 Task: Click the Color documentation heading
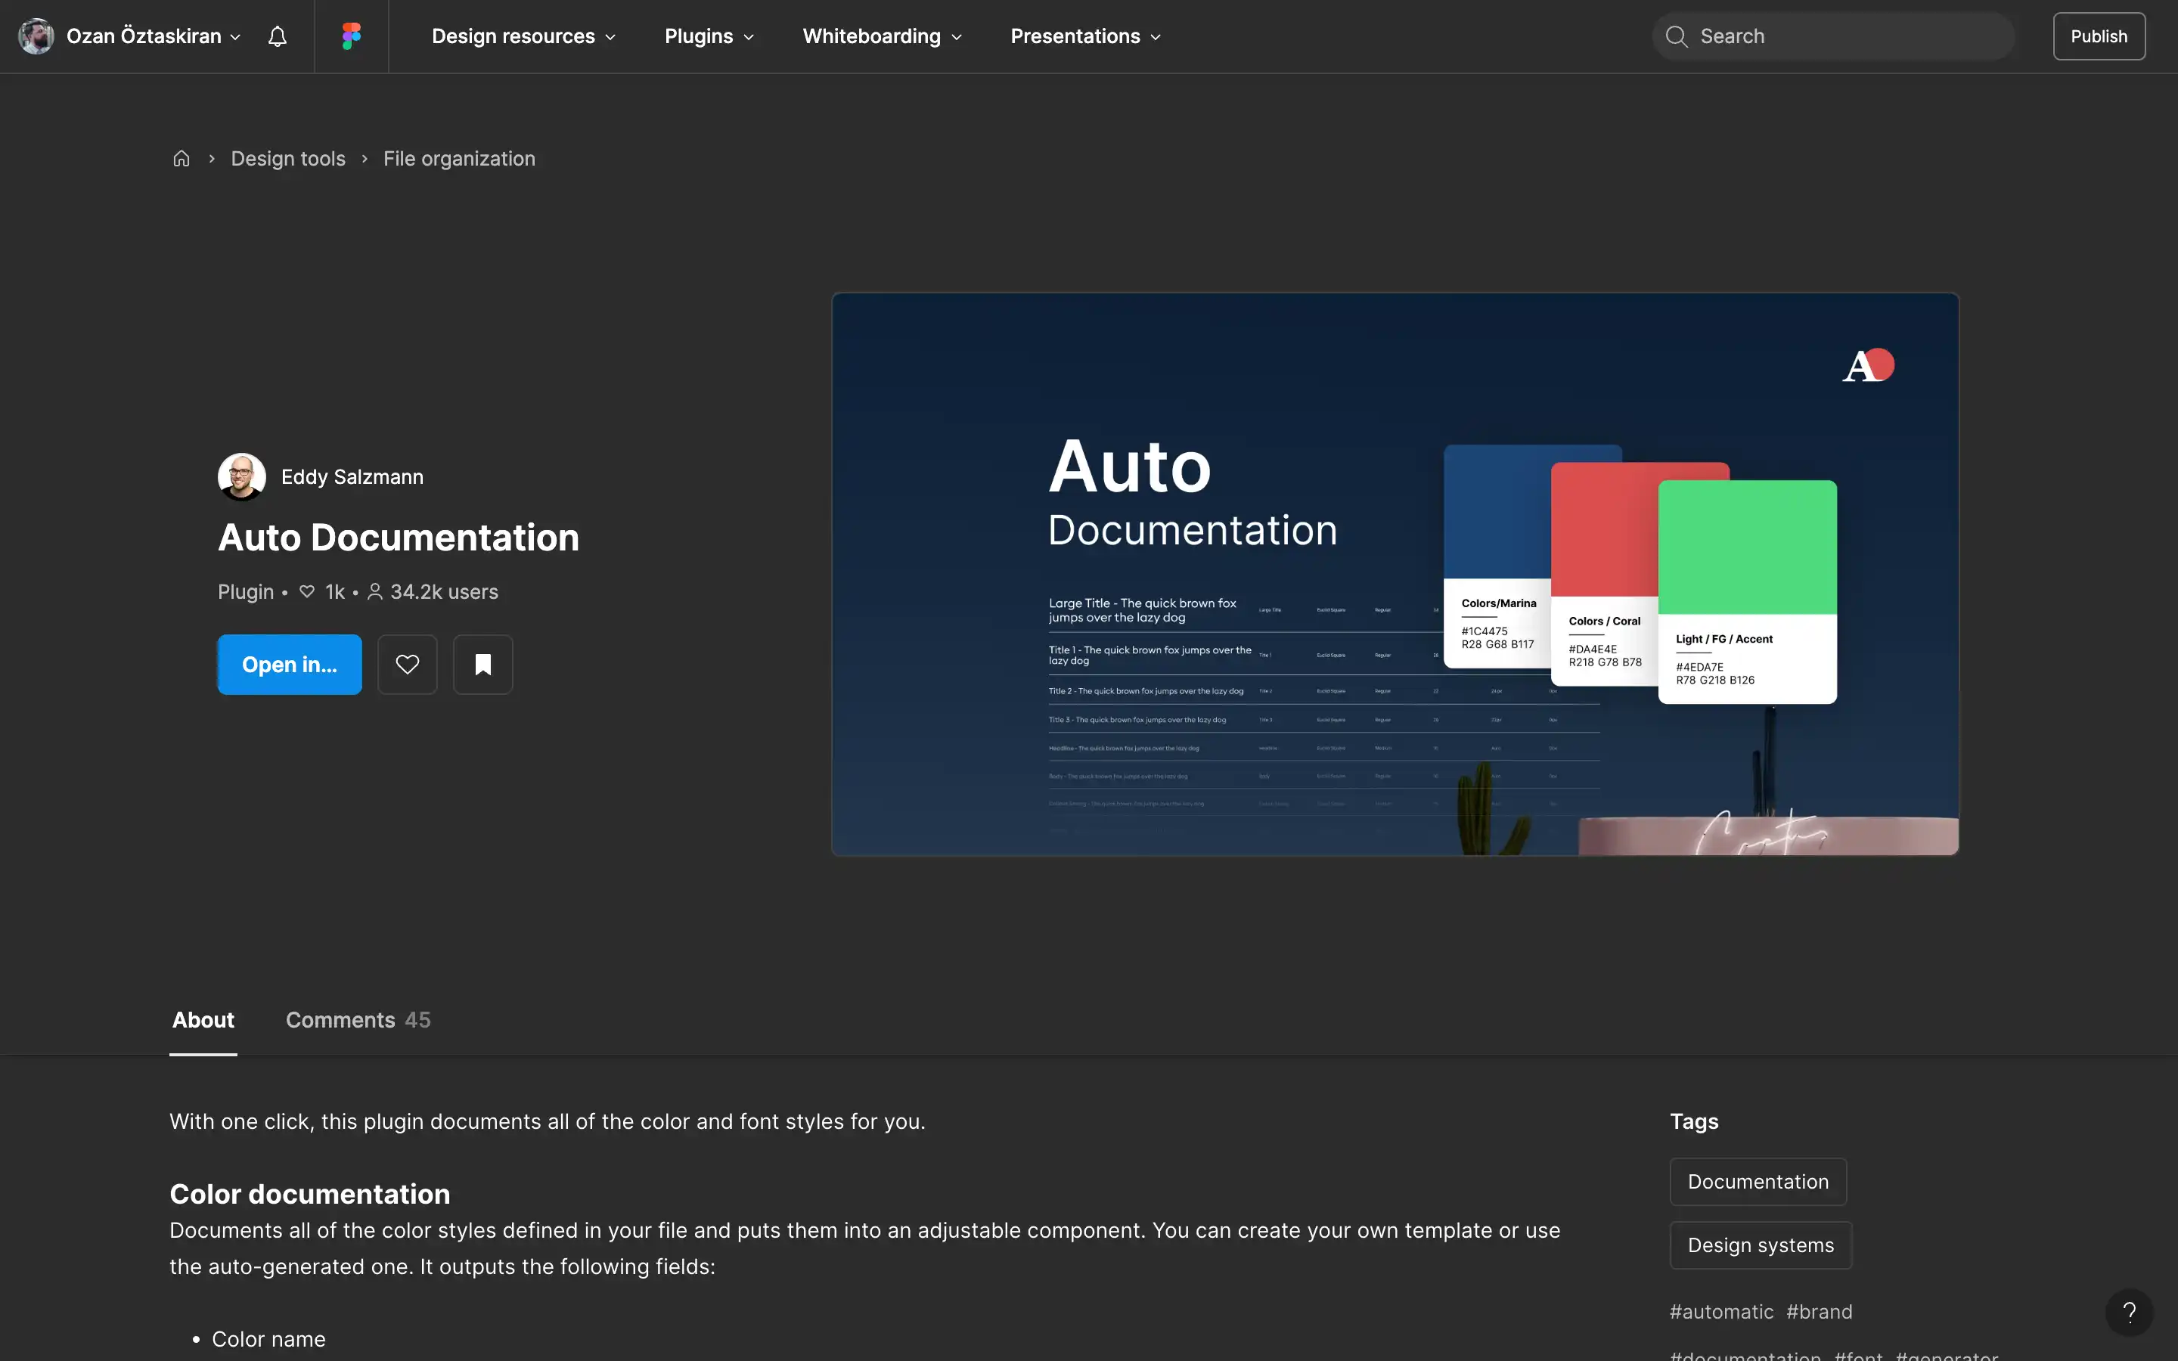[x=309, y=1194]
